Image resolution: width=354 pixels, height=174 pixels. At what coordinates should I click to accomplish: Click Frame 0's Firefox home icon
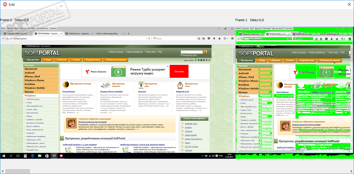pyautogui.click(x=219, y=38)
